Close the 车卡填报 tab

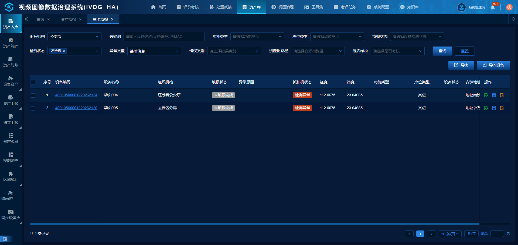(112, 19)
